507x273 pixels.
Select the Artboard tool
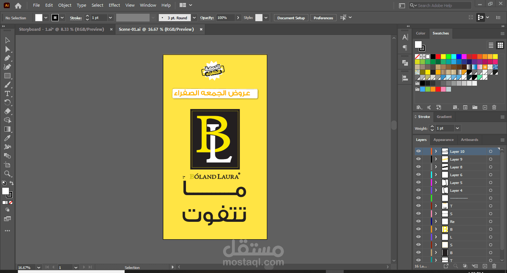7,165
